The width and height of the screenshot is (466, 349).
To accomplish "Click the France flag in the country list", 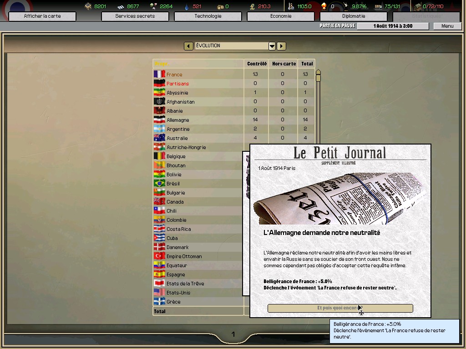I will click(x=159, y=74).
